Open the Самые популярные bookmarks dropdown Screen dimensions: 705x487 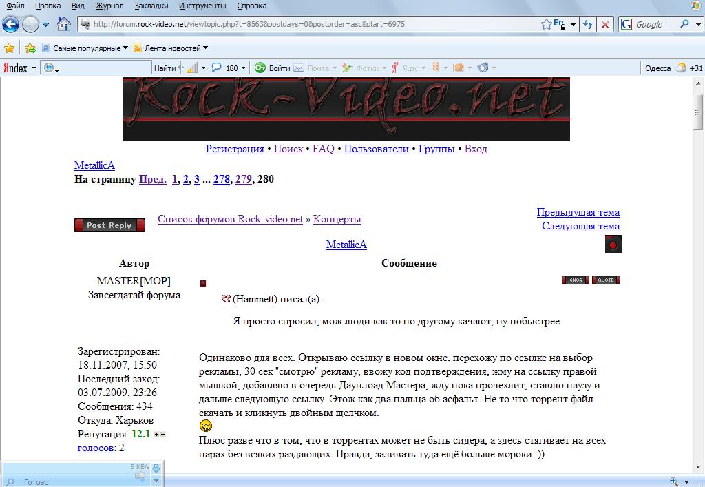tap(85, 48)
